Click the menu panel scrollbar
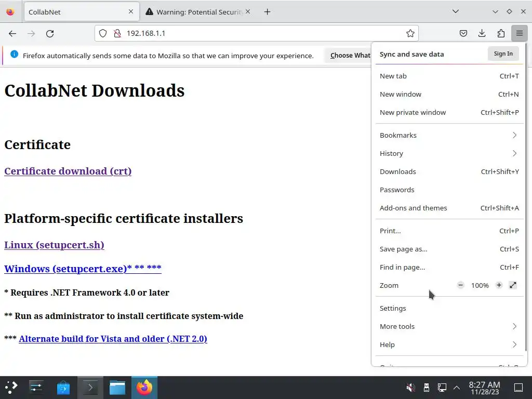Viewport: 532px width, 399px height. click(526, 197)
